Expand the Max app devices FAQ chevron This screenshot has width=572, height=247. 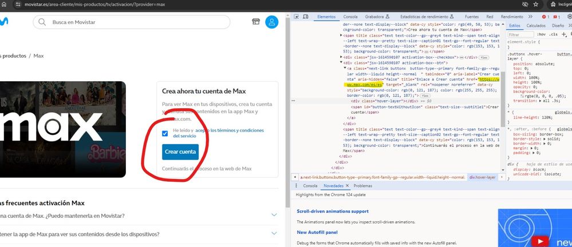click(x=274, y=234)
